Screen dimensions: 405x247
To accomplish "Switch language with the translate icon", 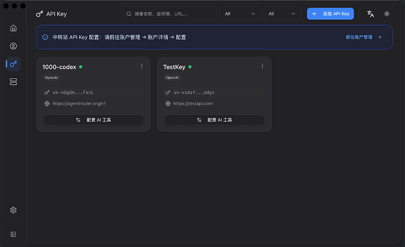I will click(370, 14).
